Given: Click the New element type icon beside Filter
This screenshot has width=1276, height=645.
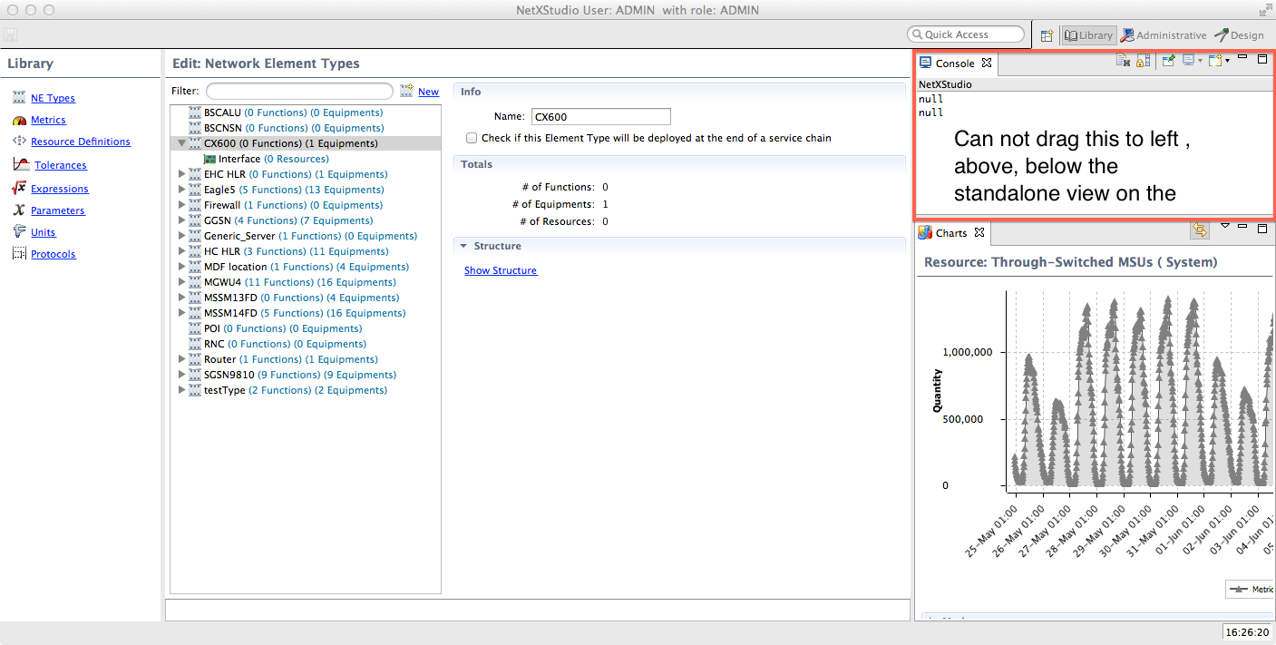Looking at the screenshot, I should (x=406, y=91).
